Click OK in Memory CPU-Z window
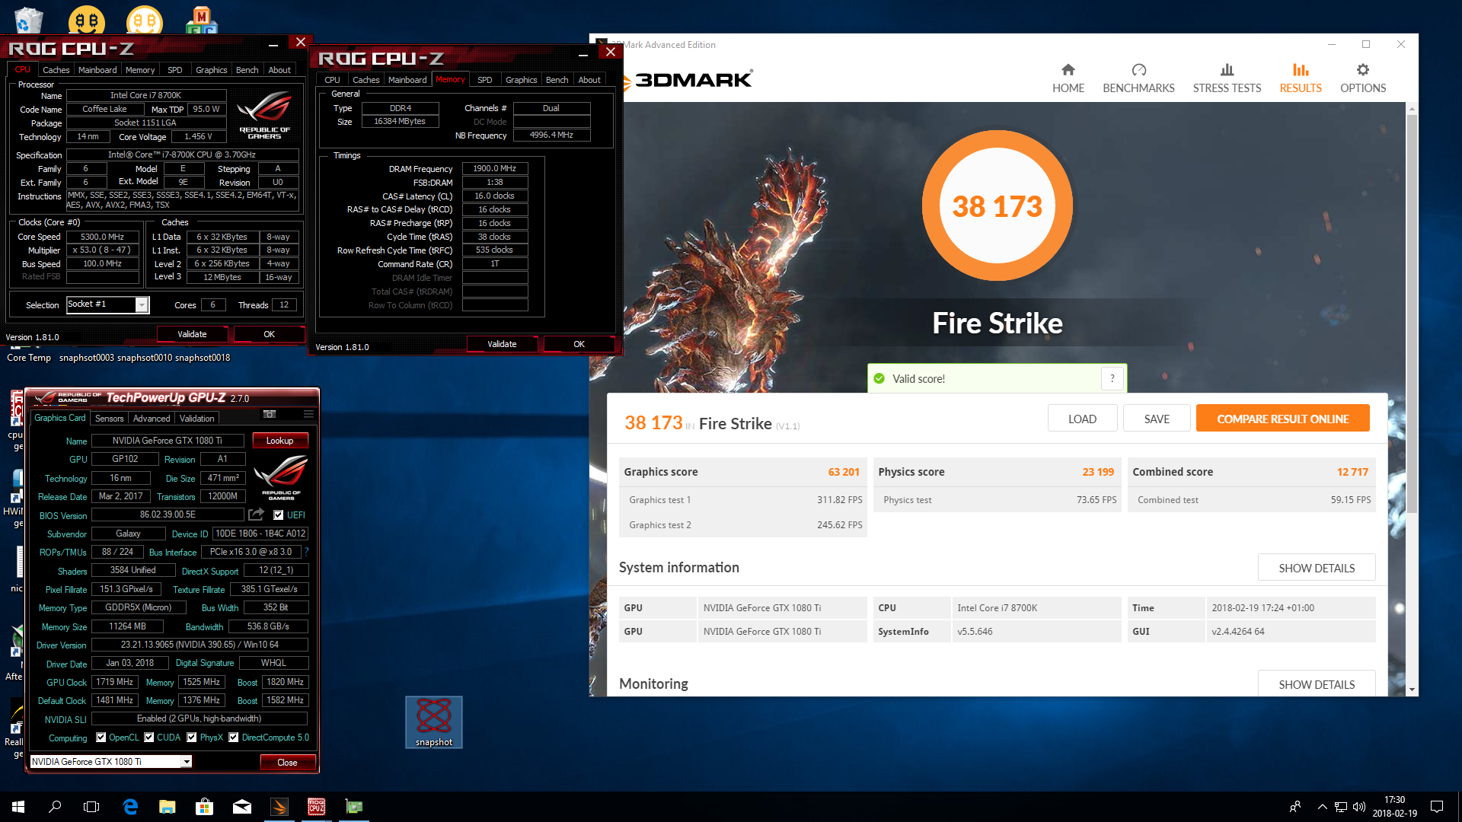This screenshot has width=1462, height=822. [579, 344]
